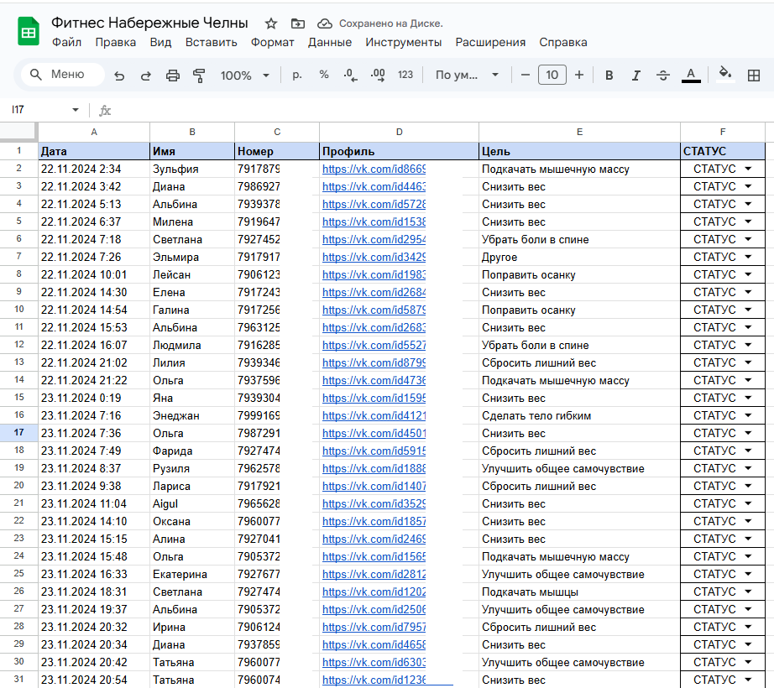
Task: Open the Расширения menu
Action: [490, 42]
